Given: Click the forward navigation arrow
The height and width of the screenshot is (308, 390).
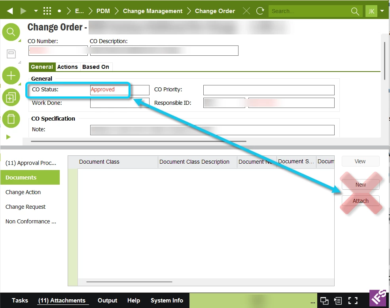Looking at the screenshot, I should pos(23,11).
